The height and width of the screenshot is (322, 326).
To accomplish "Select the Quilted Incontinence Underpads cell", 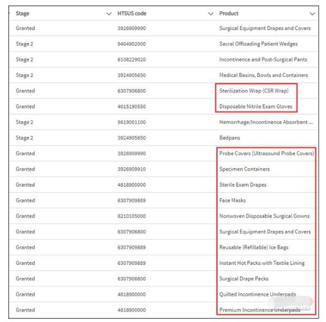I will click(258, 294).
